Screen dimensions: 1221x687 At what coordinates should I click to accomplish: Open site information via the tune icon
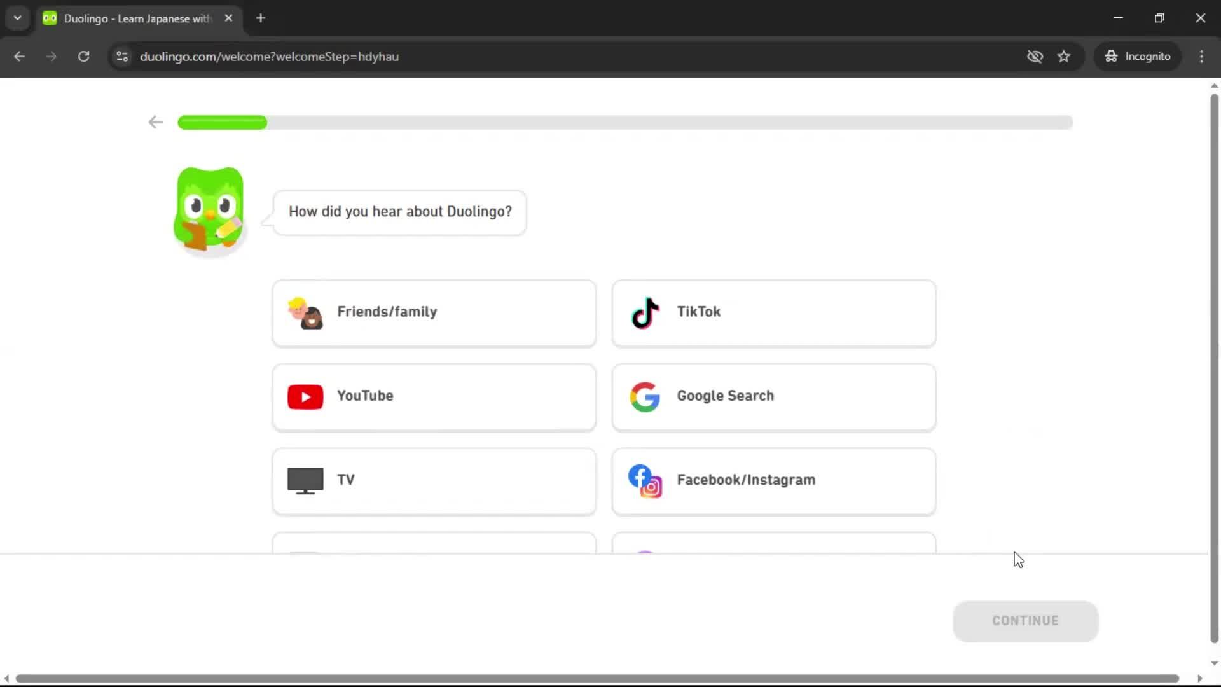(122, 56)
